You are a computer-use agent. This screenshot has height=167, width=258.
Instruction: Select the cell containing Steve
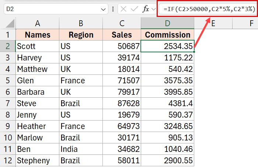click(38, 103)
